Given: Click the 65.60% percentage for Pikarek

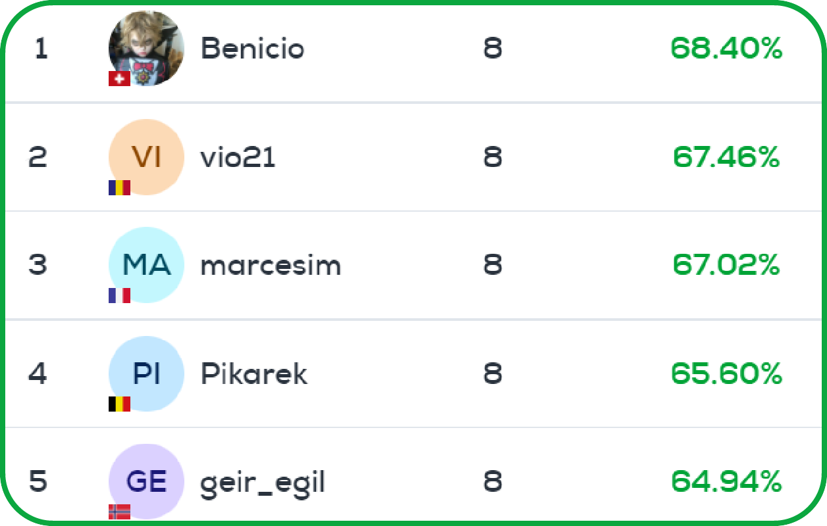Looking at the screenshot, I should [726, 374].
